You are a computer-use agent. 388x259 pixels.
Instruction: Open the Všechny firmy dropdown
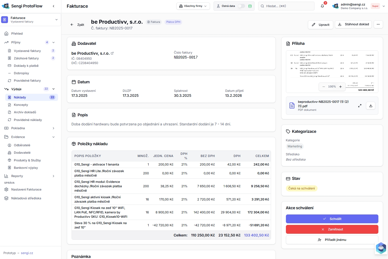193,6
